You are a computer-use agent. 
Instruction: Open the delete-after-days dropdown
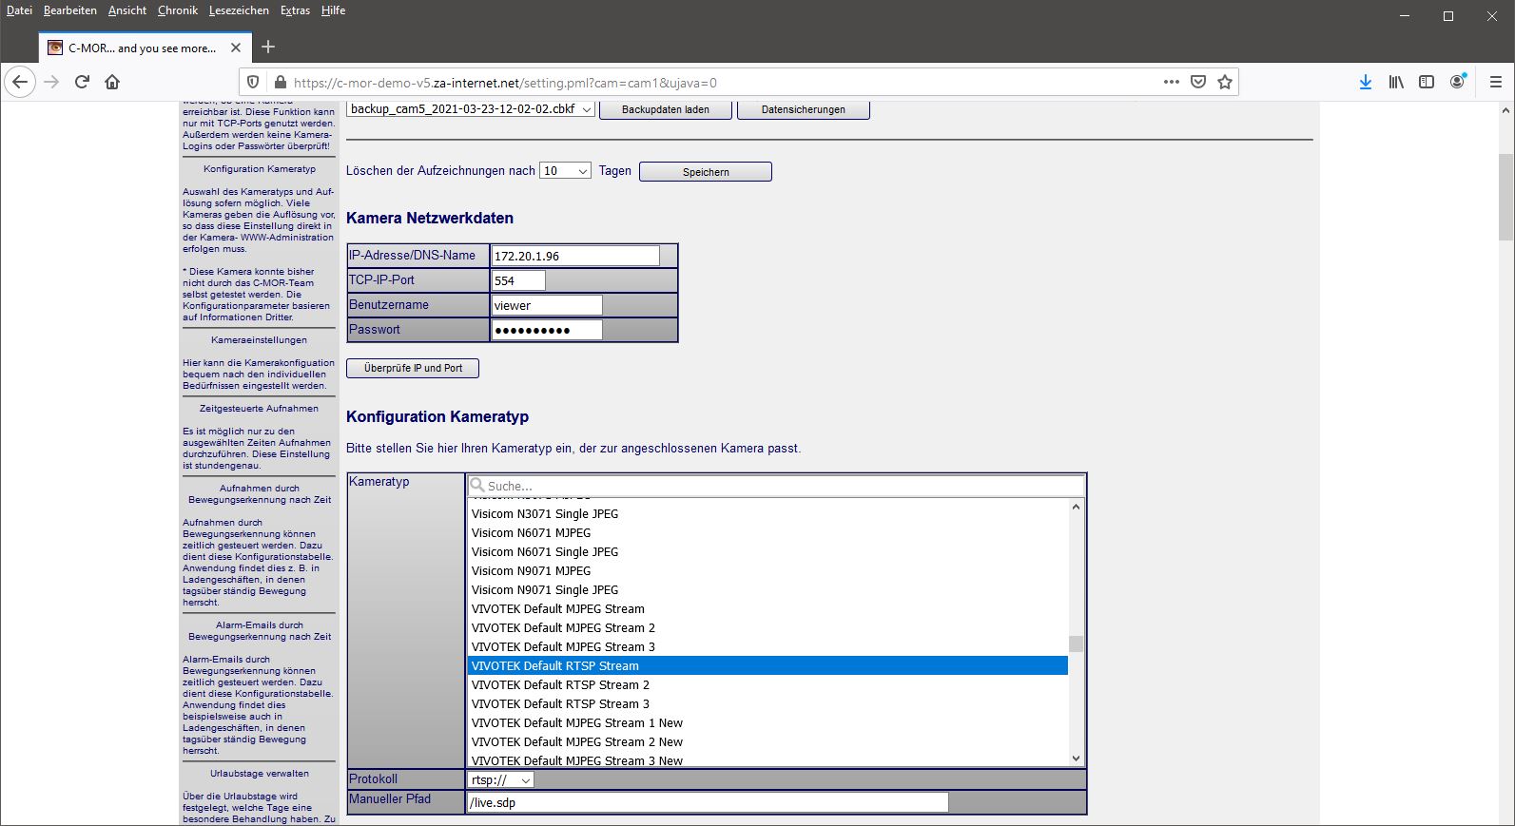coord(565,171)
